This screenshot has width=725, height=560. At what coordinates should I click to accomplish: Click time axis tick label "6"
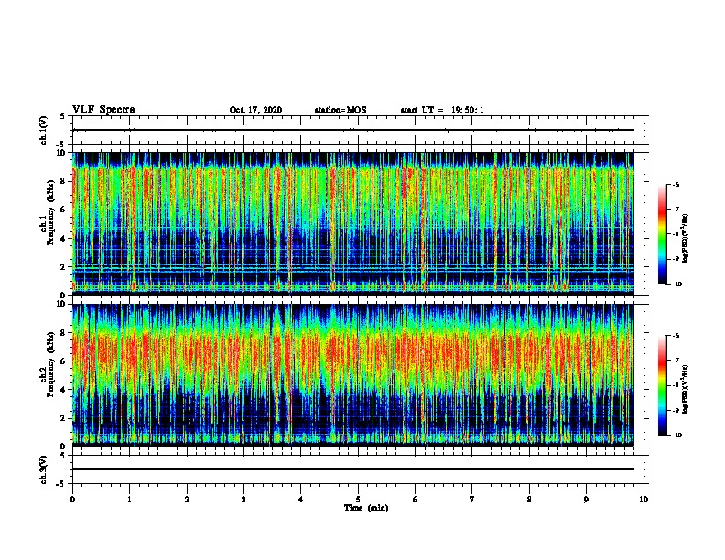click(416, 500)
